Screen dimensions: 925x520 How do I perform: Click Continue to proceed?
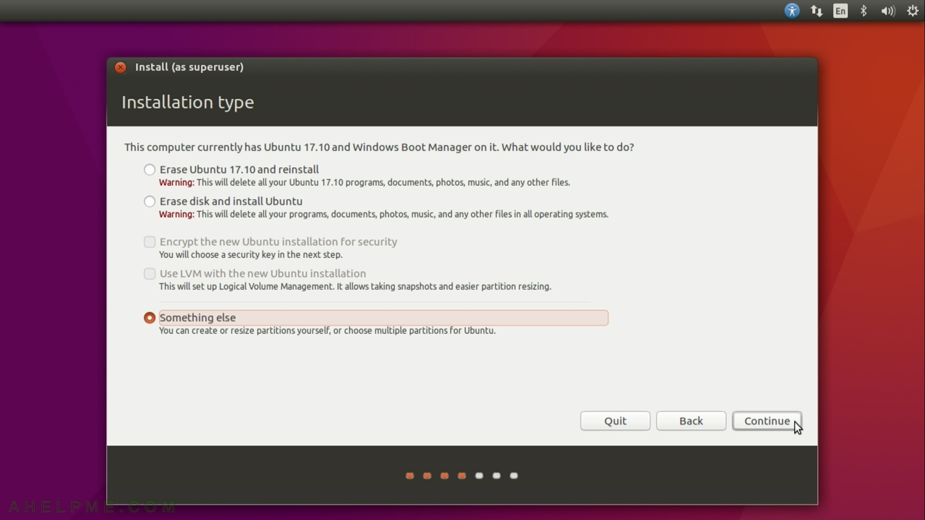767,421
